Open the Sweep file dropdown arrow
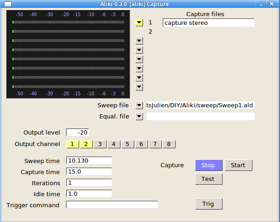Viewport: 280px width, 222px height. click(139, 105)
